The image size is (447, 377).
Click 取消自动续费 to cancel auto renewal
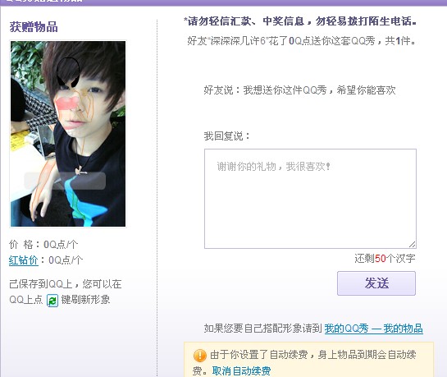[x=241, y=371]
